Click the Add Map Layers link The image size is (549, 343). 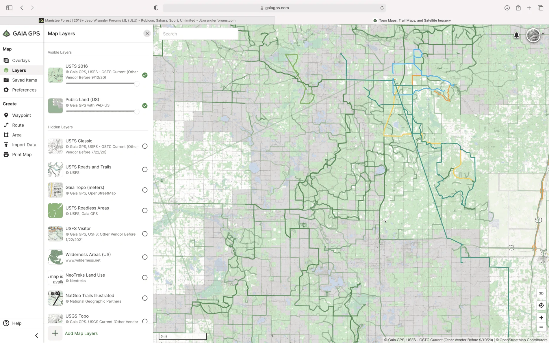(x=81, y=333)
